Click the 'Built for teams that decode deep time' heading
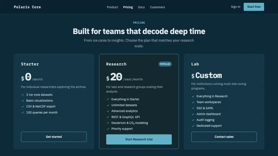 [x=139, y=31]
